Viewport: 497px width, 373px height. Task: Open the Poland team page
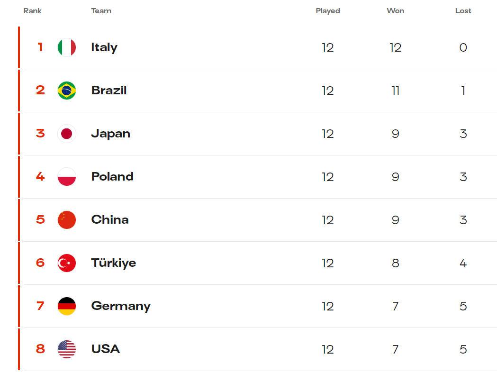(112, 177)
